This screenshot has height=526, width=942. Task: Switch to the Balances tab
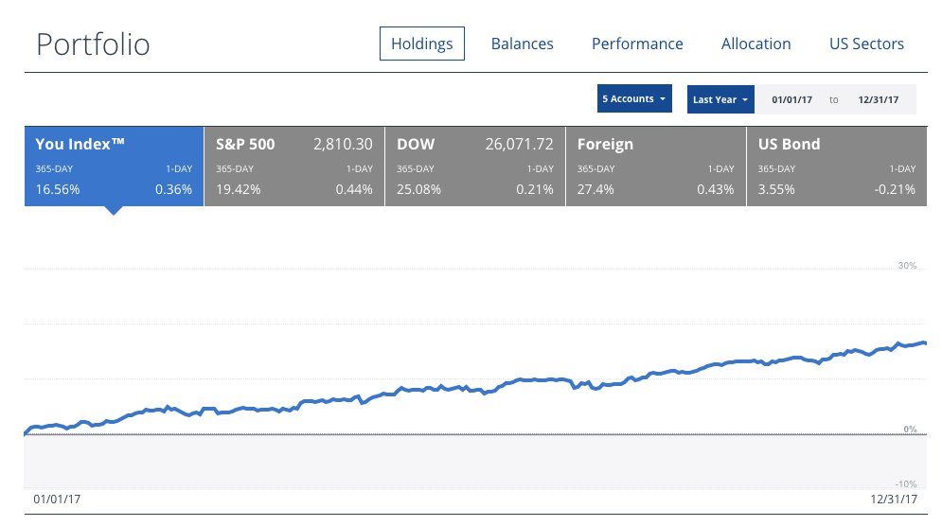tap(522, 44)
